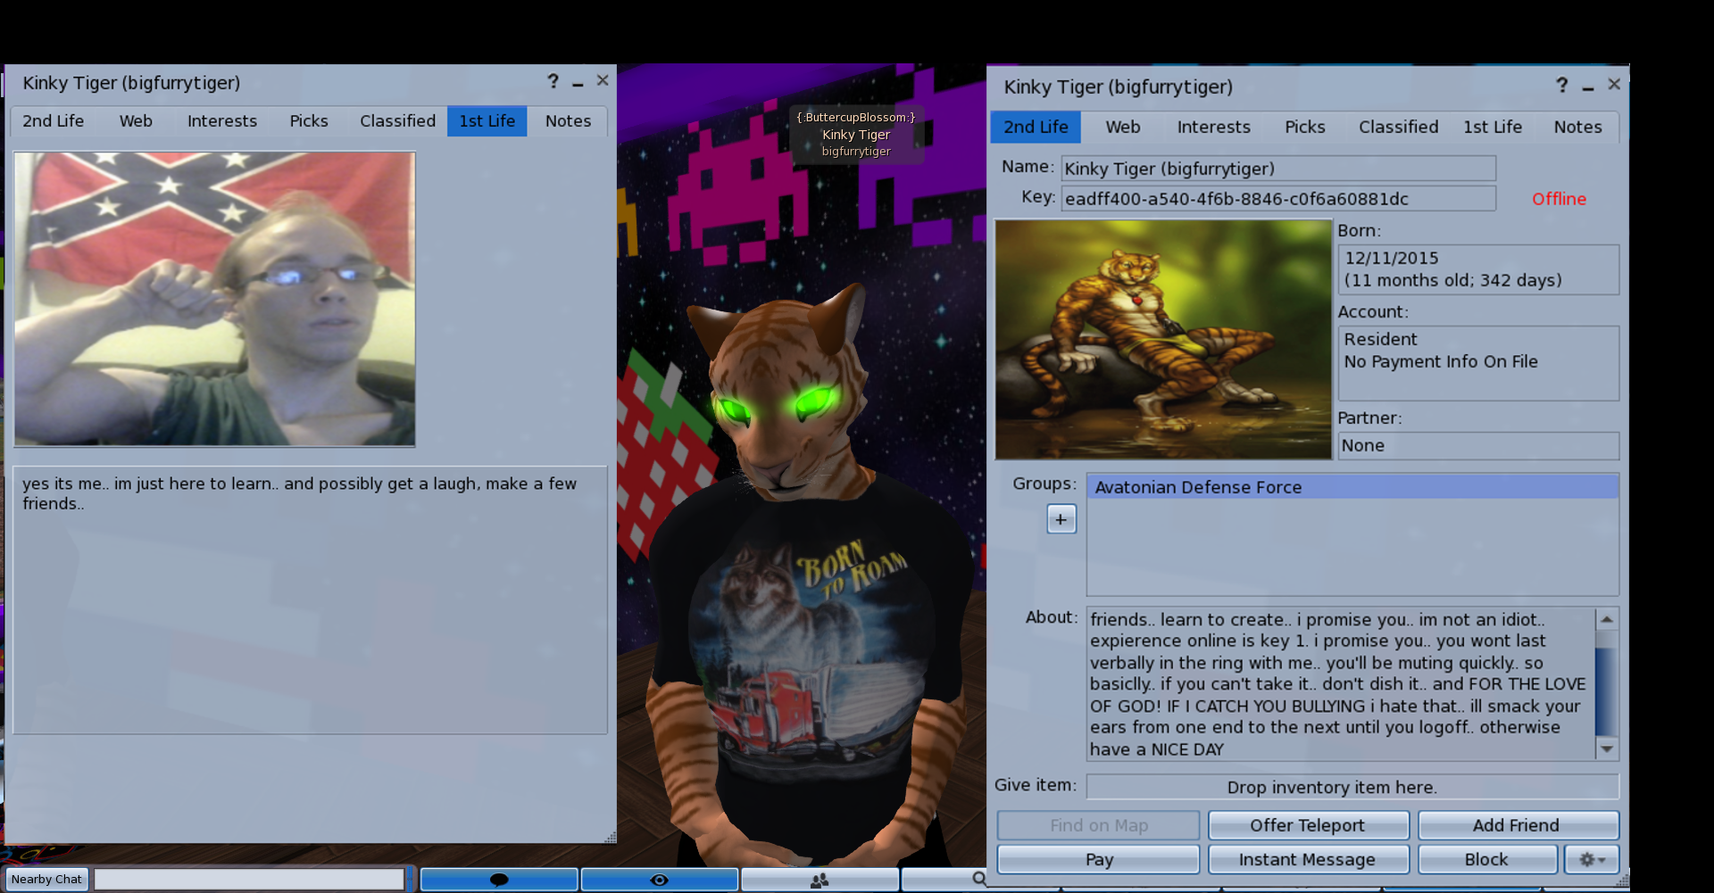Select the 2nd Life tab in right window
The height and width of the screenshot is (893, 1714).
click(x=1036, y=127)
